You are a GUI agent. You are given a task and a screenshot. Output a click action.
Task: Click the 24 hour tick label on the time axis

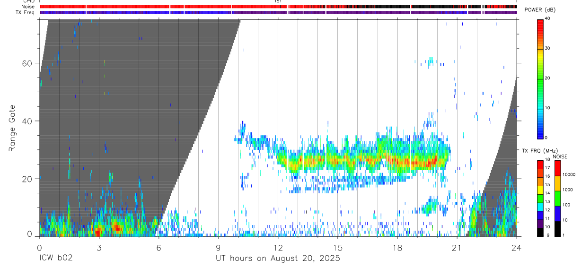[x=517, y=248]
